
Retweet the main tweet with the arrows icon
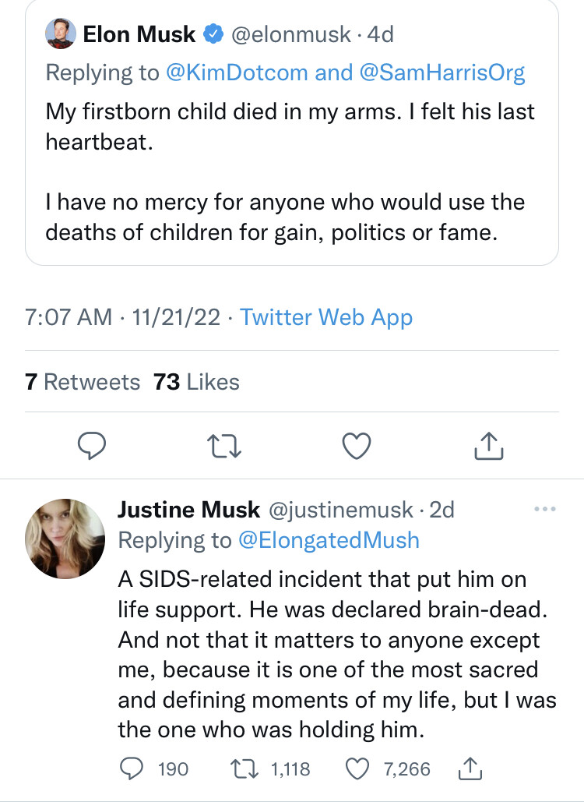point(226,444)
